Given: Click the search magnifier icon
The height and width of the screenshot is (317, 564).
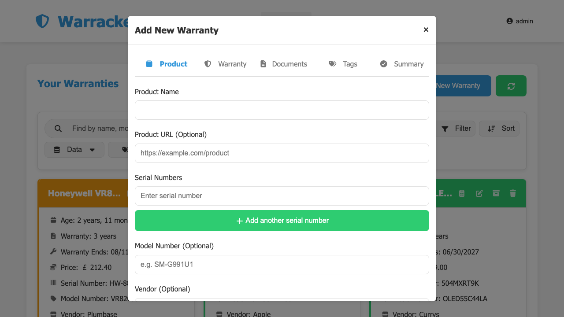Looking at the screenshot, I should click(x=58, y=129).
